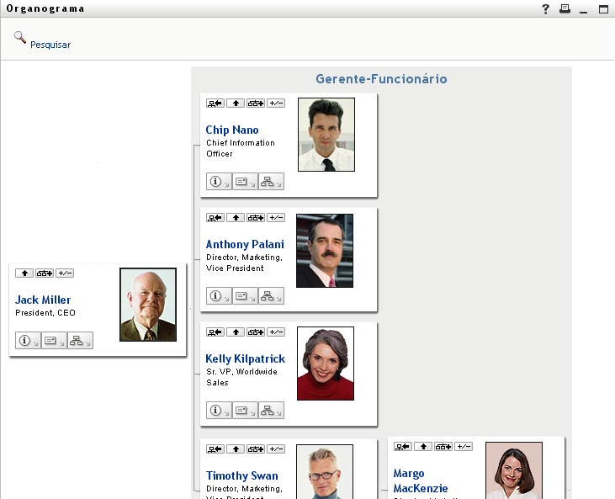Image resolution: width=615 pixels, height=499 pixels.
Task: Open Anthony Palani's name link
Action: [x=245, y=244]
